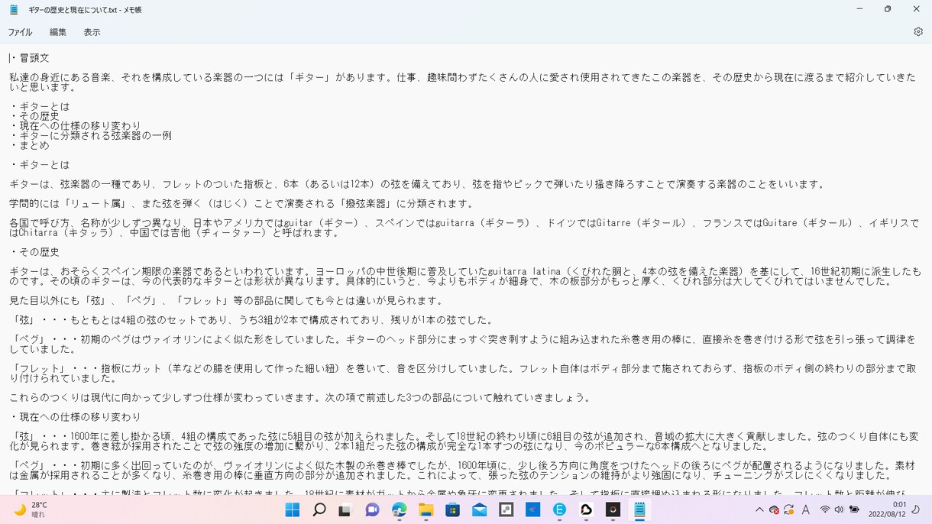Click standalone heading ・ギターとは above the definition paragraph
The image size is (932, 524).
coord(40,165)
